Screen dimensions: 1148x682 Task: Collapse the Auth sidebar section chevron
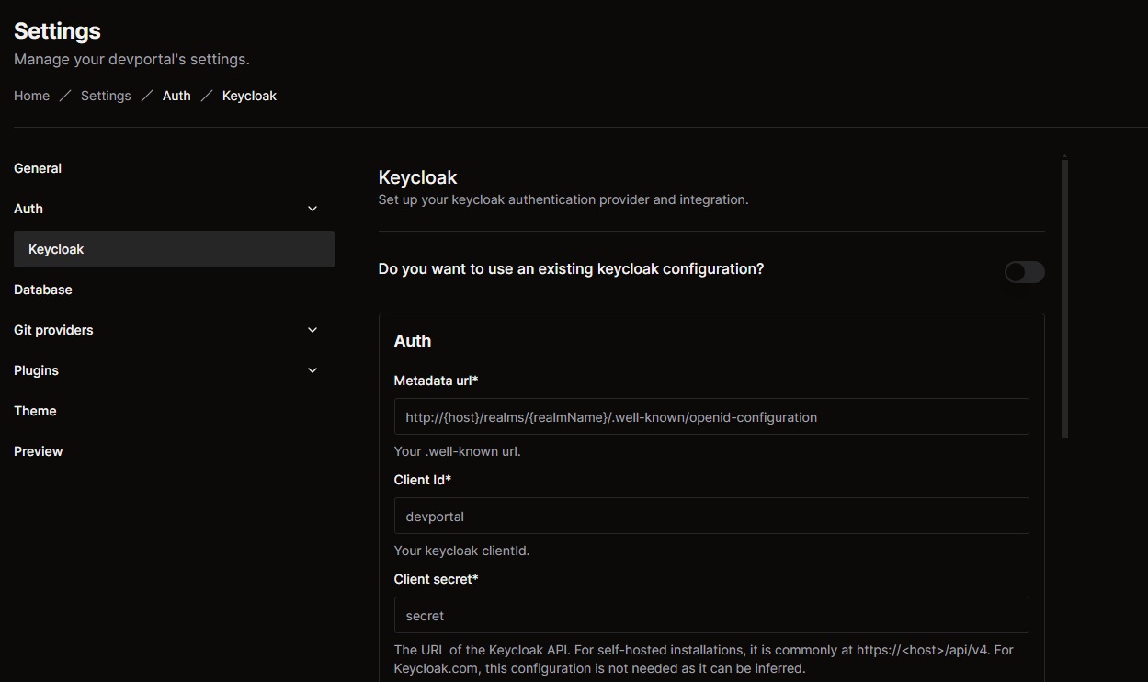[313, 209]
